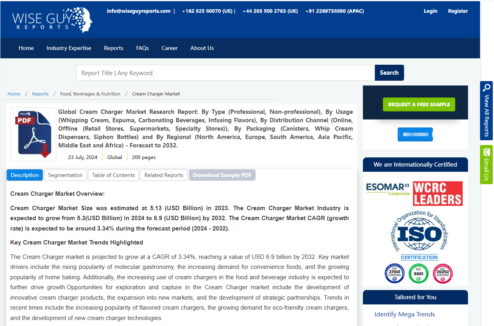Open the Table of Contents tab
This screenshot has width=494, height=326.
click(x=113, y=175)
